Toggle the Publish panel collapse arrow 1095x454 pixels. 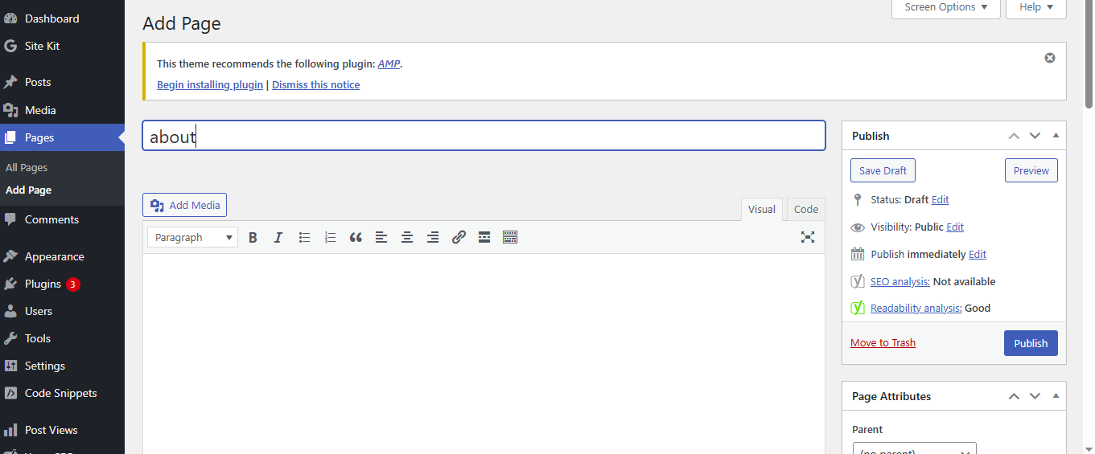(x=1056, y=136)
